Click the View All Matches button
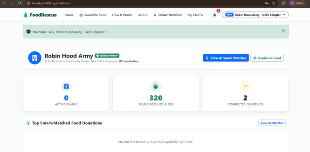 pyautogui.click(x=272, y=123)
